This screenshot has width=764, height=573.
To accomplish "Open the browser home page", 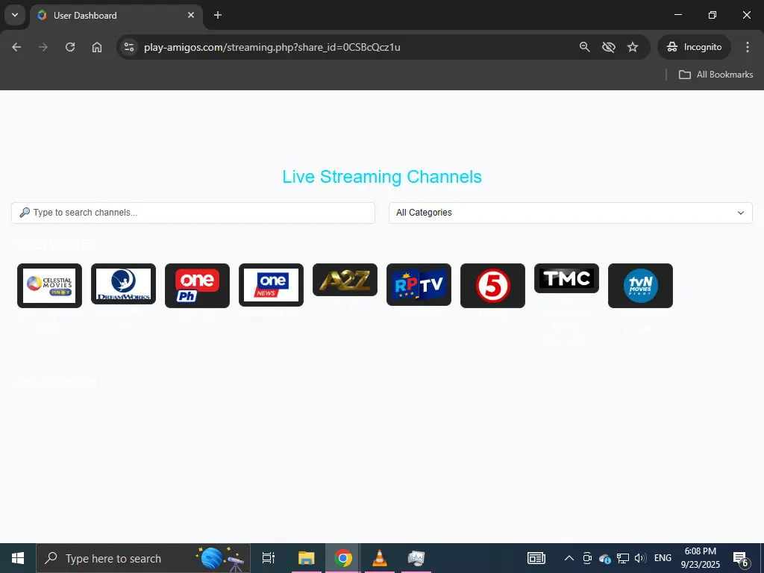I will (x=97, y=47).
